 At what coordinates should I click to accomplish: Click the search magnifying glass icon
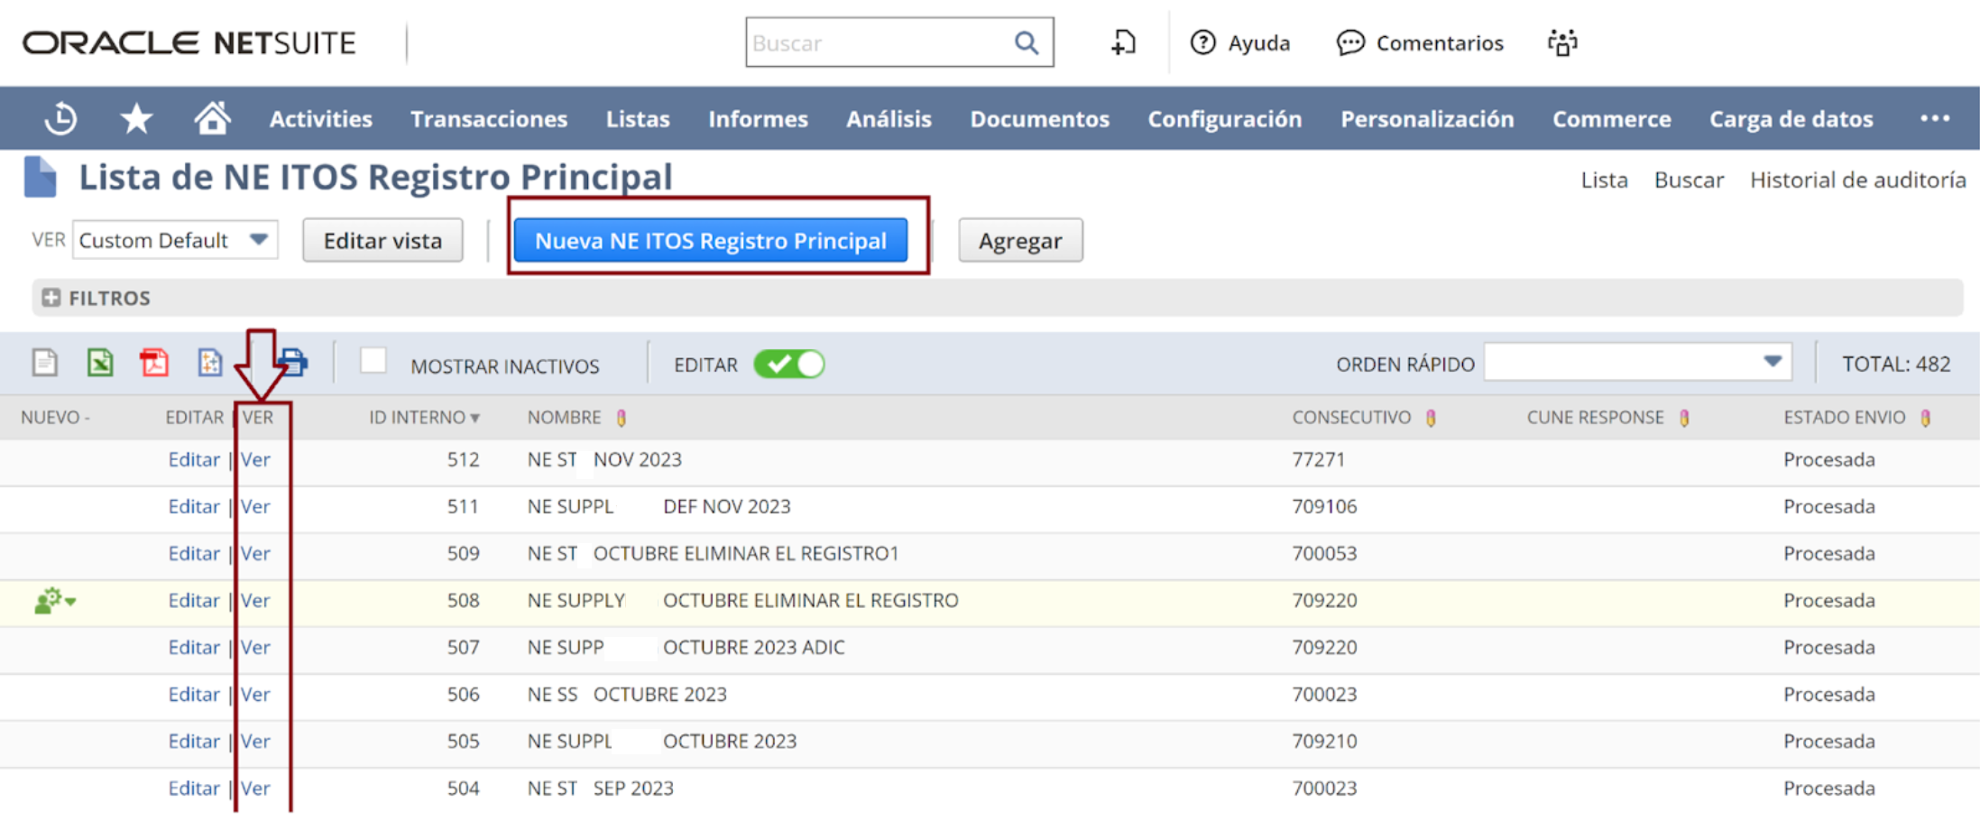pos(1026,42)
